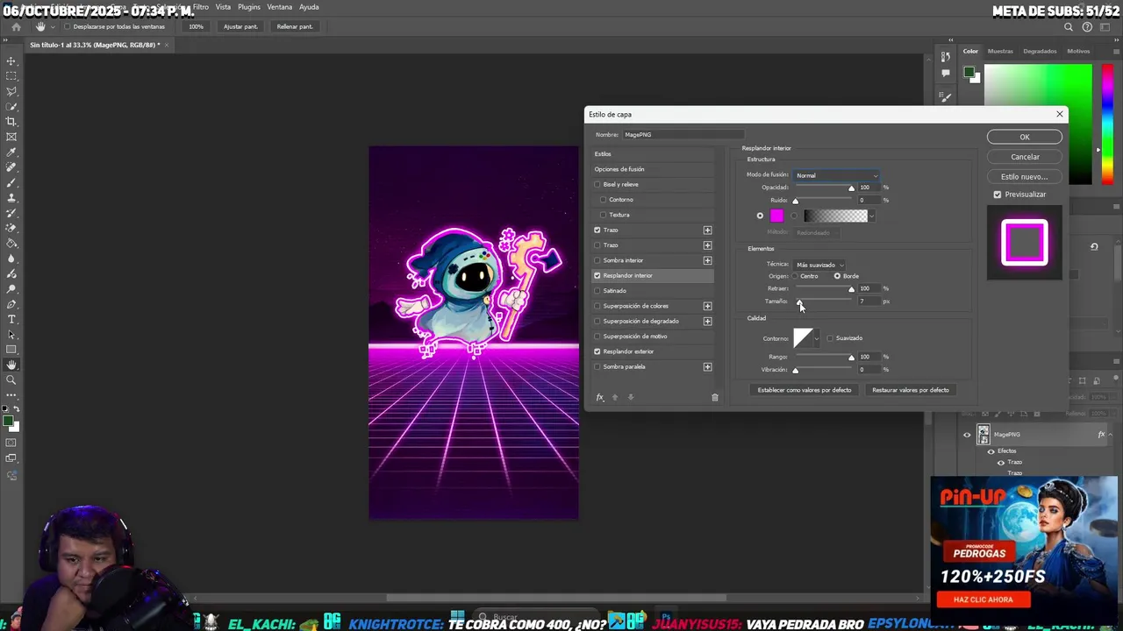Open the fx menu in the styles list
Image resolution: width=1123 pixels, height=631 pixels.
[600, 398]
